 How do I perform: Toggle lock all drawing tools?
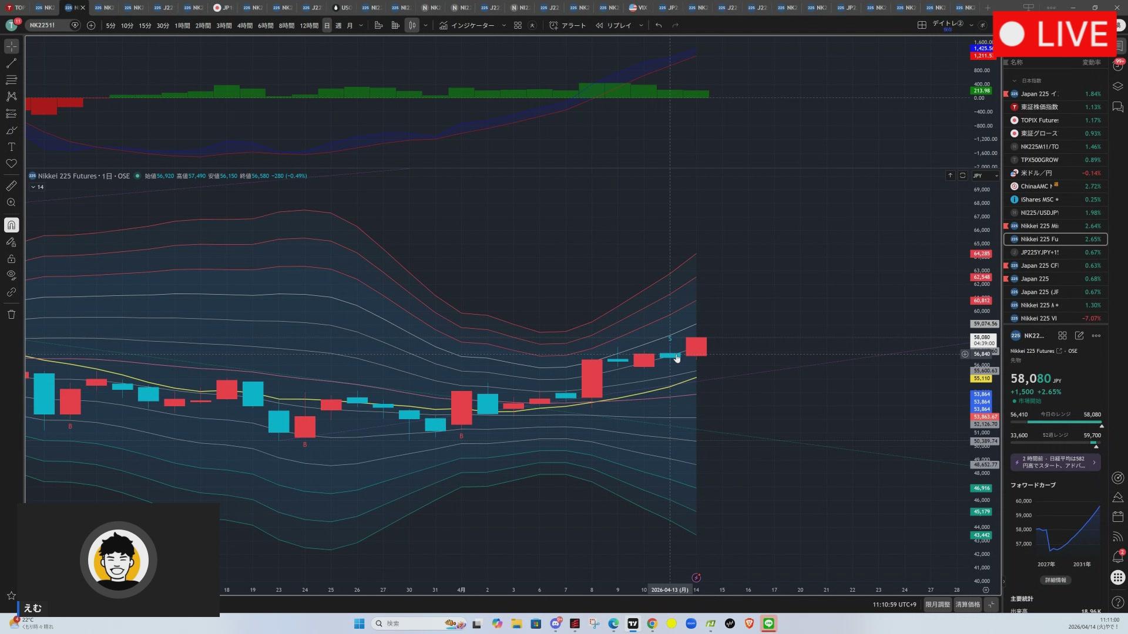[x=11, y=259]
